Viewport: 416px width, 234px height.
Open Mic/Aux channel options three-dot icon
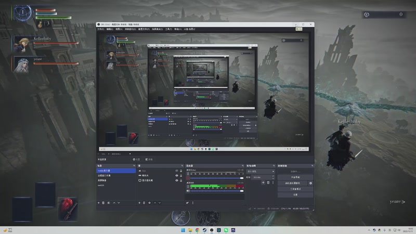tap(188, 174)
